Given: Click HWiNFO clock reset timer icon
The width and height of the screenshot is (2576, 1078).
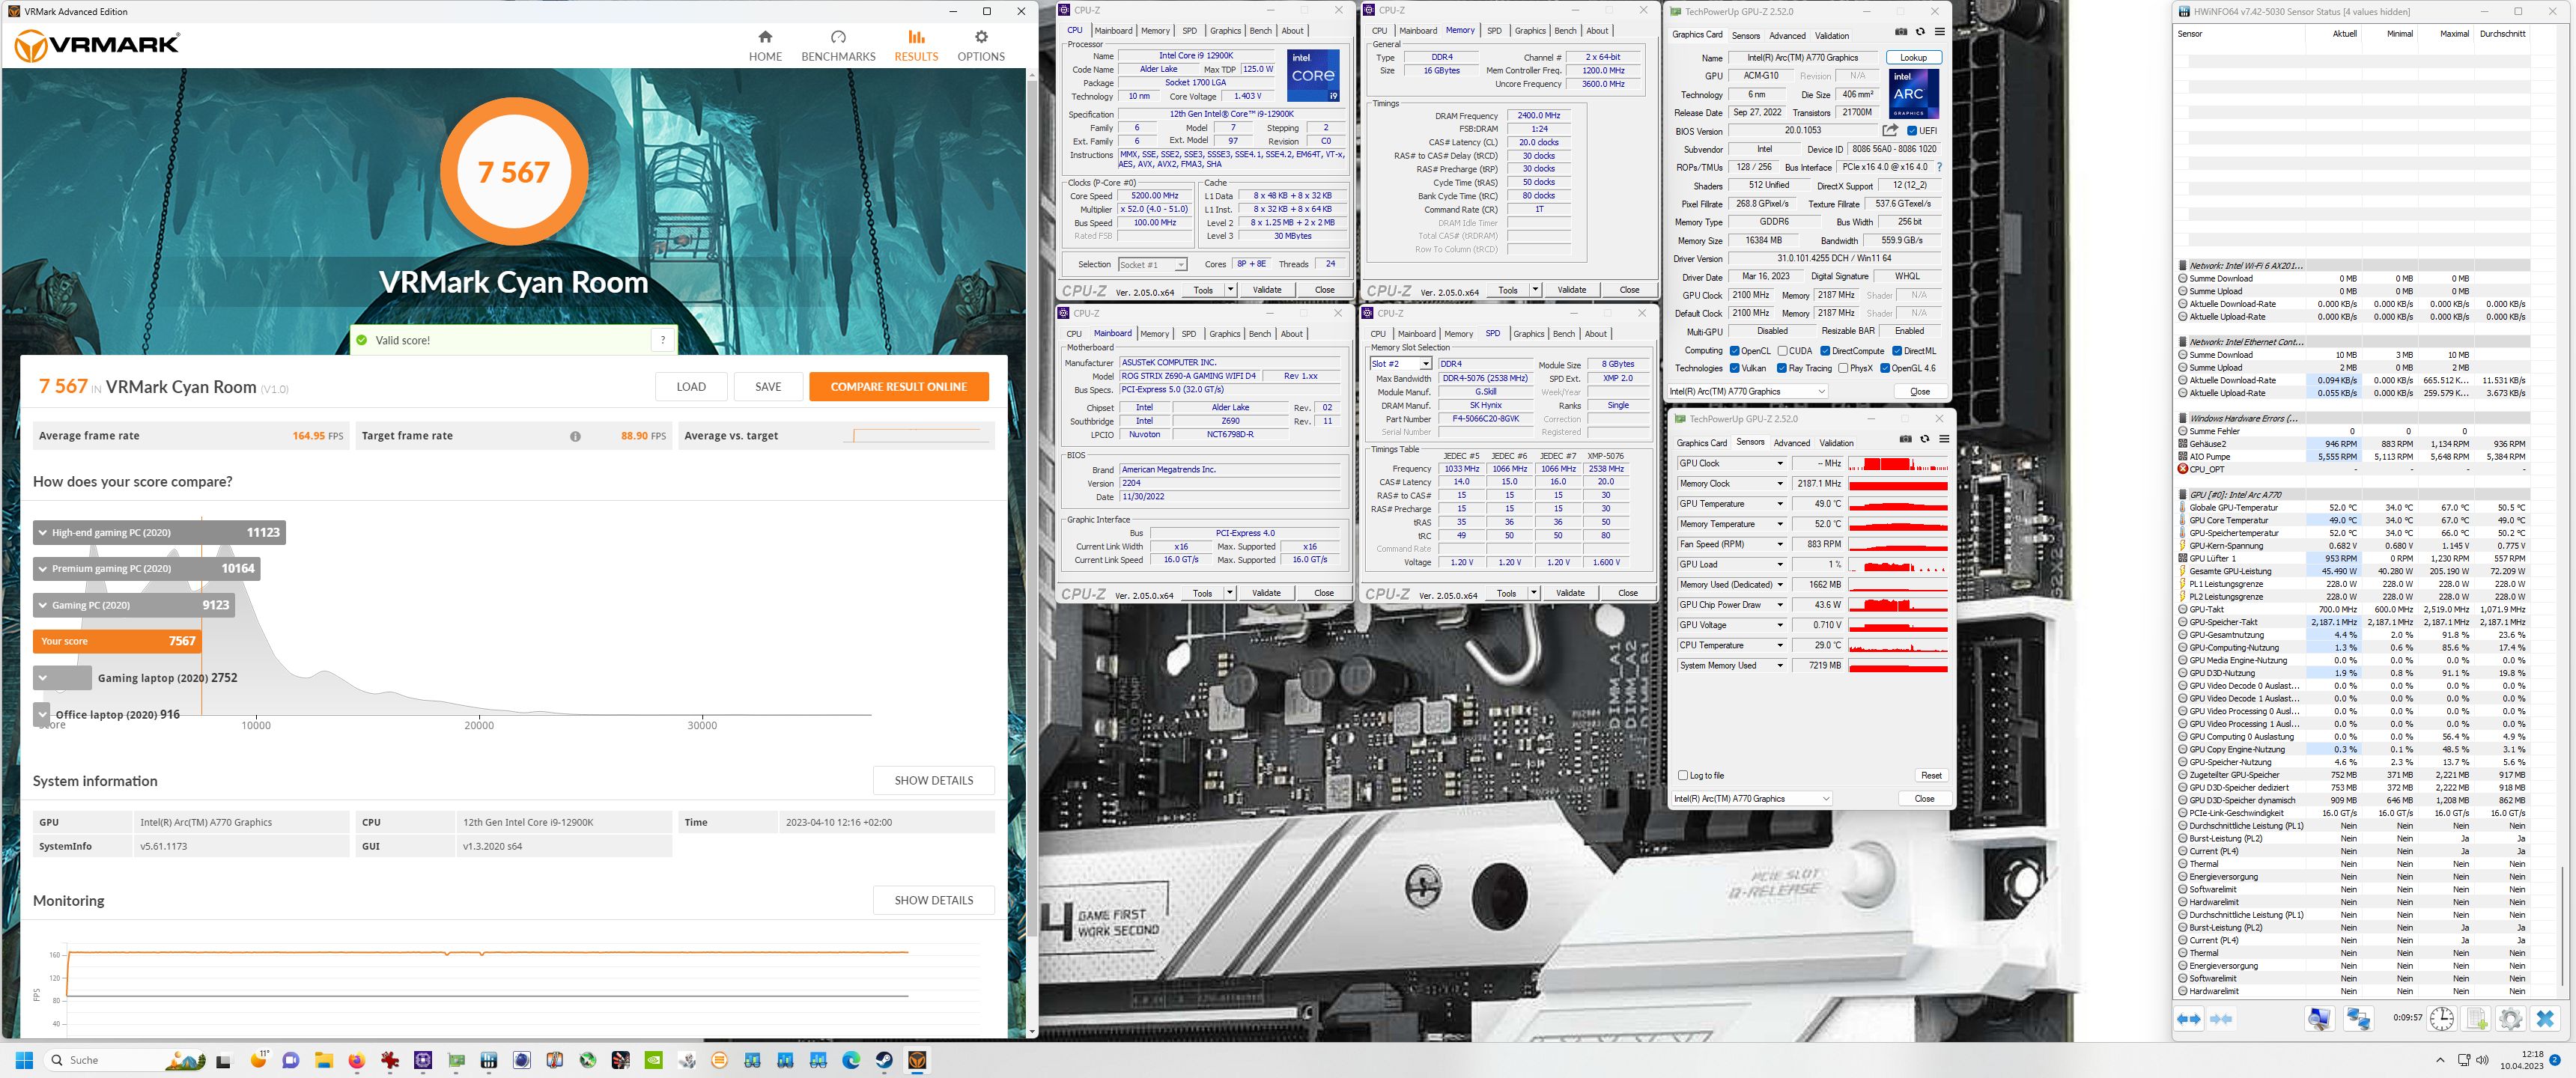Looking at the screenshot, I should point(2442,1019).
